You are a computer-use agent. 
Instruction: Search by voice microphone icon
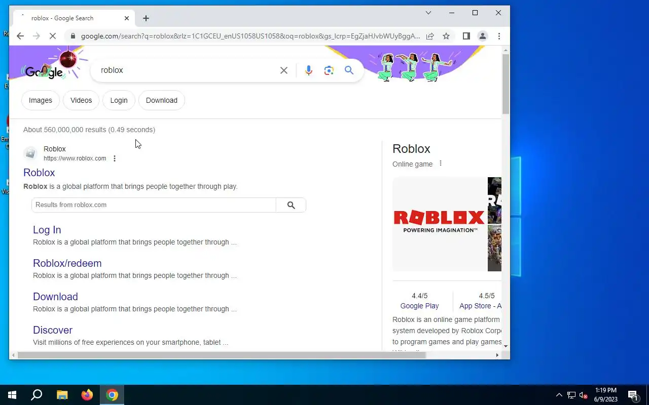tap(308, 70)
